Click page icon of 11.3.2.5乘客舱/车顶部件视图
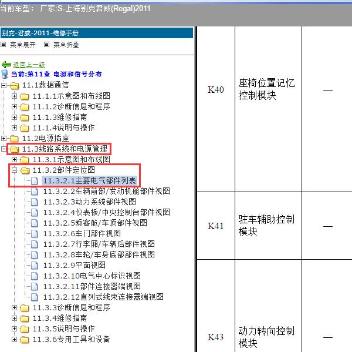Viewport: 352px width, 352px height. pos(35,223)
